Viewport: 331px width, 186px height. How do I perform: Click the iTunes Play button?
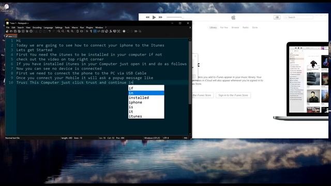(x=154, y=17)
